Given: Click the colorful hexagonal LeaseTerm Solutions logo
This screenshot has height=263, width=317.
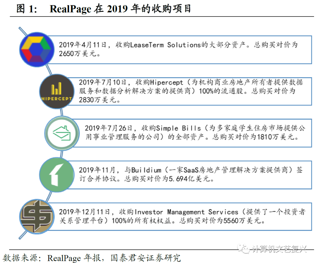Looking at the screenshot, I should pyautogui.click(x=36, y=49).
